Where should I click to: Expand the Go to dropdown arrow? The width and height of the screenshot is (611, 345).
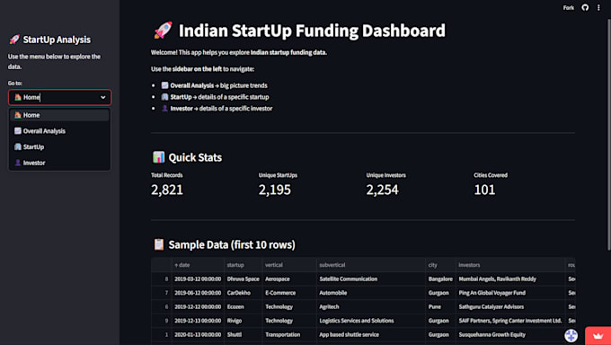102,97
